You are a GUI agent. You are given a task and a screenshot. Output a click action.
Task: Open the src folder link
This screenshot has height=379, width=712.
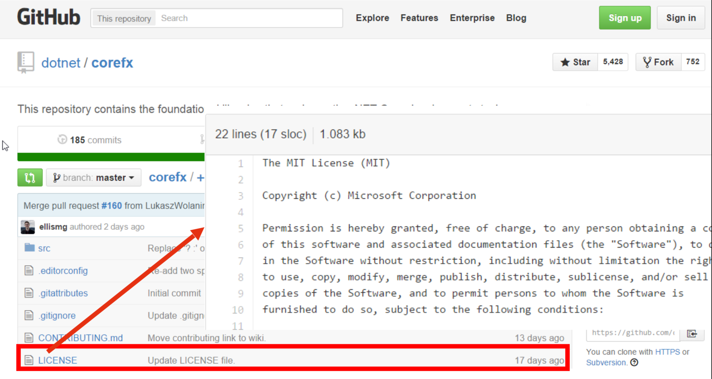44,248
